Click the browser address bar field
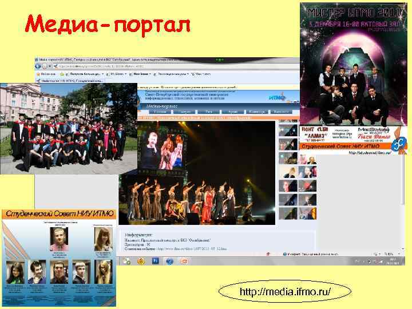Screen dimensions: 412x309 point(176,67)
